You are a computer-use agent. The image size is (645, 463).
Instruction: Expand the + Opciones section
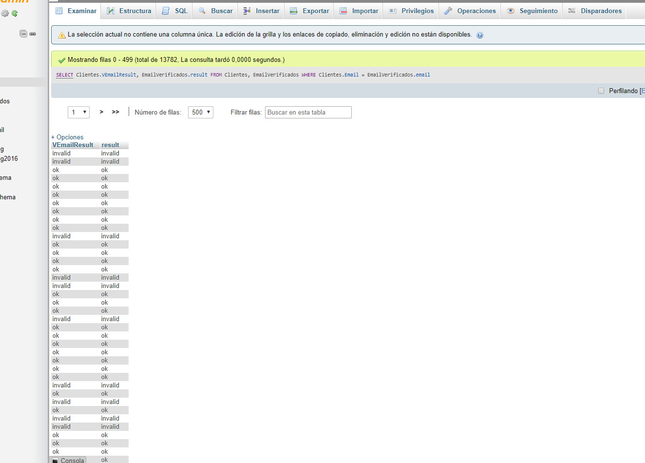pyautogui.click(x=67, y=137)
